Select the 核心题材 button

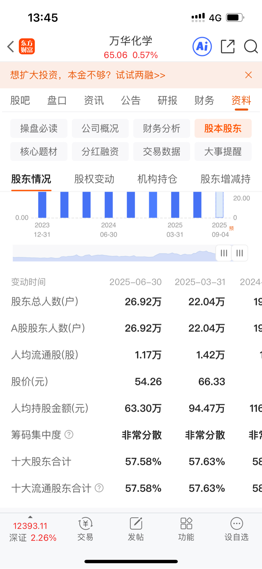[39, 152]
